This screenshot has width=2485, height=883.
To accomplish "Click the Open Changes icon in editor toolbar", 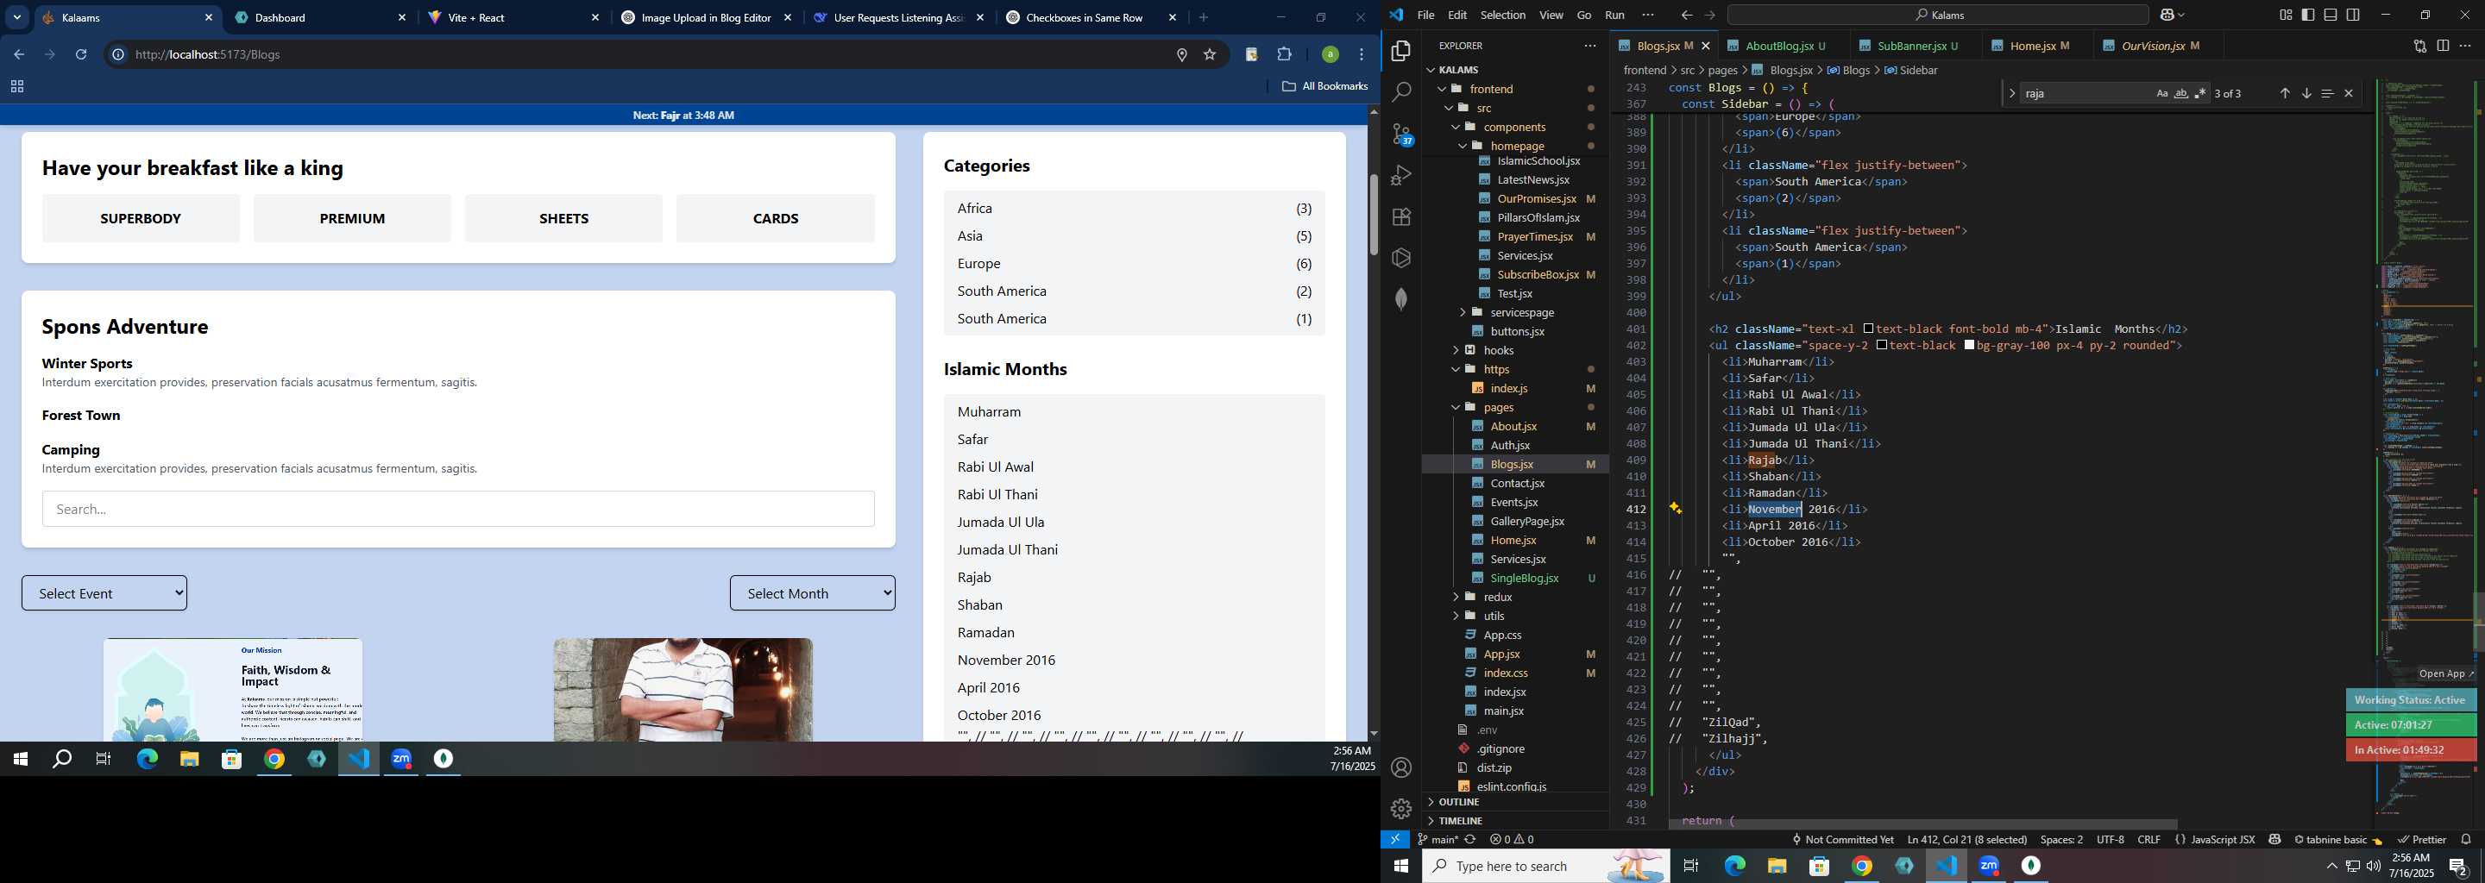I will coord(2419,46).
